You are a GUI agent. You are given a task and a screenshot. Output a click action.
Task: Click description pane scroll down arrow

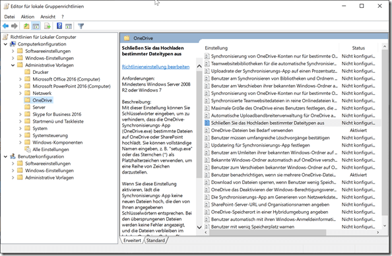pos(199,227)
